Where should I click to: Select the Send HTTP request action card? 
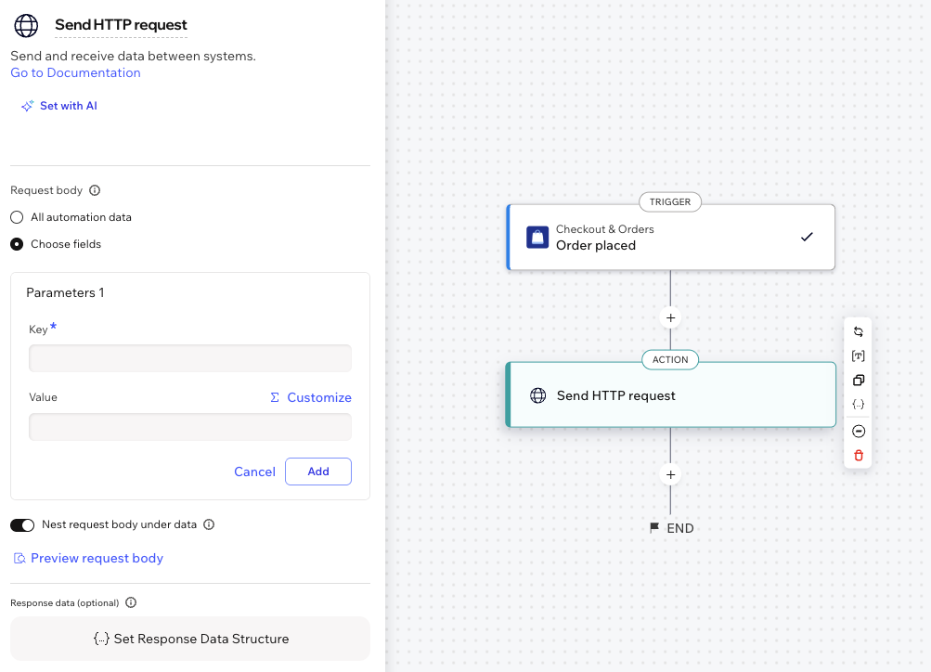(x=670, y=394)
